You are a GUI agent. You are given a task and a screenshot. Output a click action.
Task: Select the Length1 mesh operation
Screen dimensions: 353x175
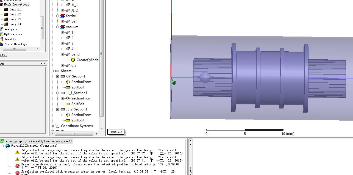pyautogui.click(x=15, y=9)
